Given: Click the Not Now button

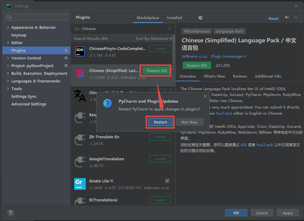Looking at the screenshot, I should tap(189, 122).
